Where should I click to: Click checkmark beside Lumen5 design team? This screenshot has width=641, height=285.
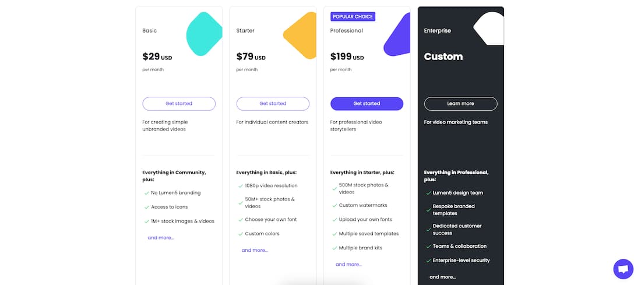428,193
